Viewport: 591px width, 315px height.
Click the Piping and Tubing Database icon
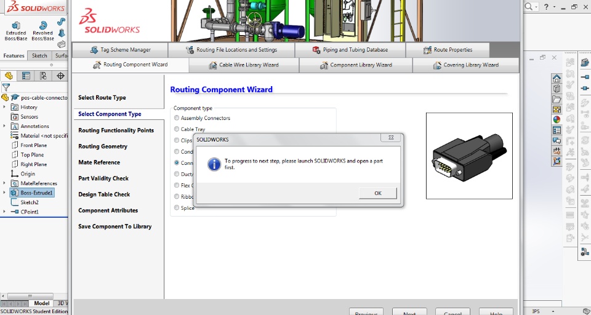316,50
